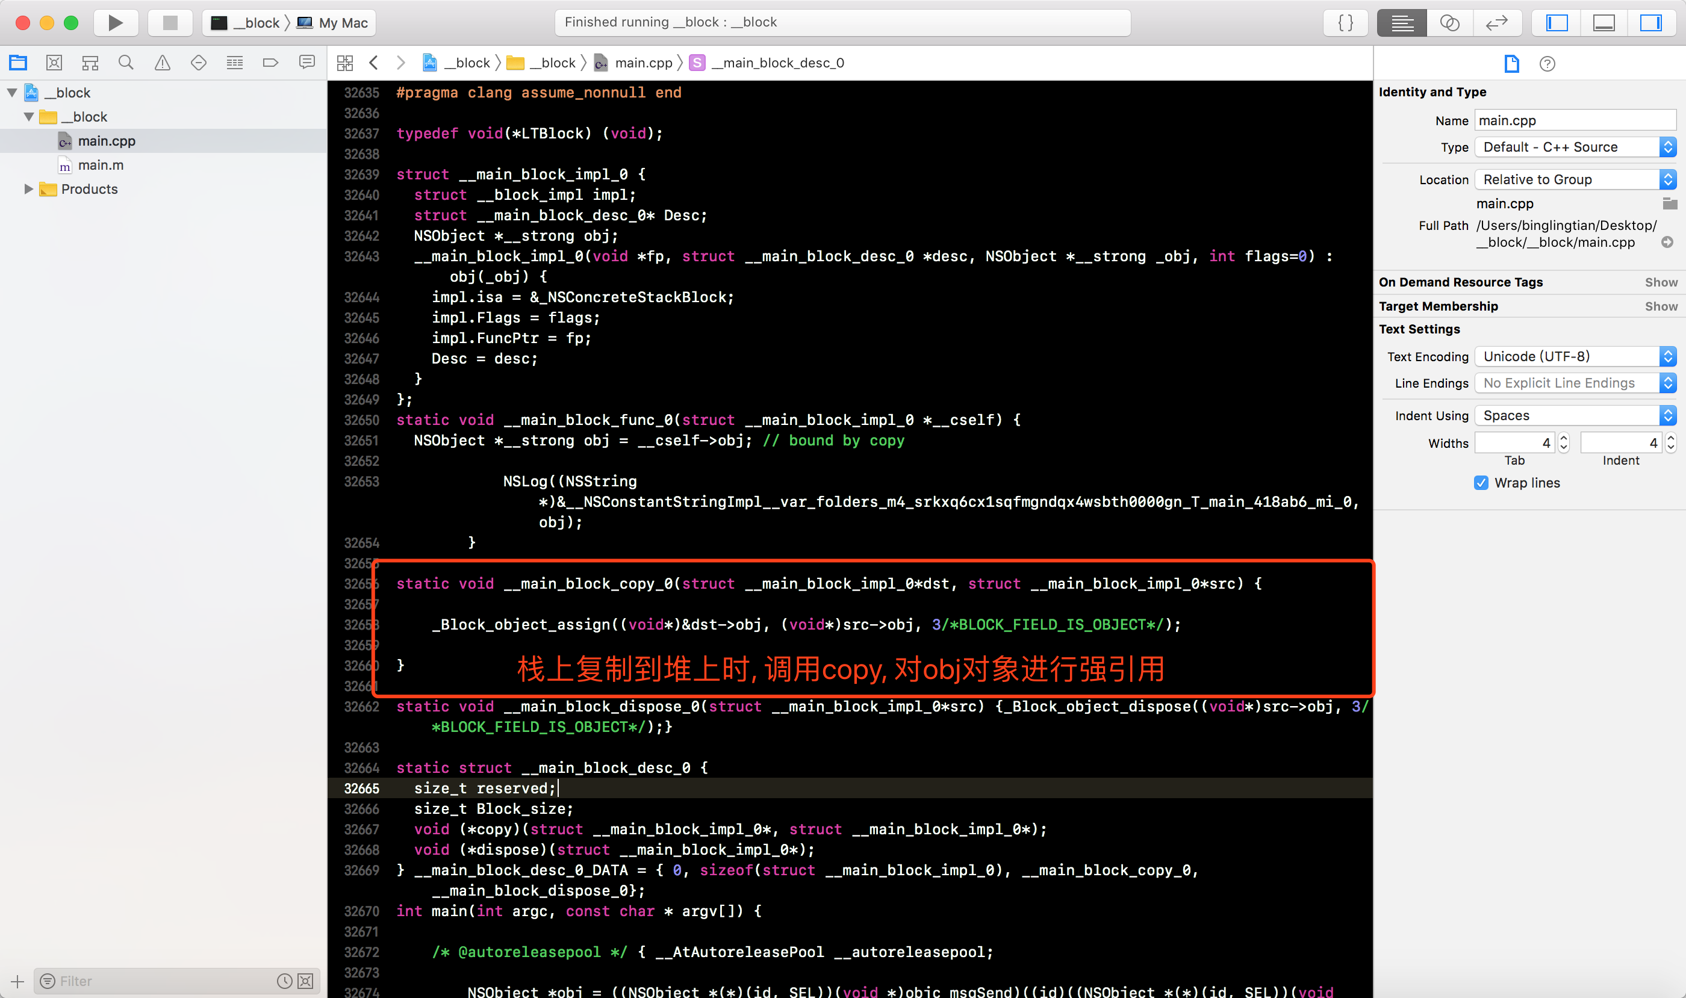
Task: Open __block folder in jump bar
Action: pyautogui.click(x=541, y=63)
